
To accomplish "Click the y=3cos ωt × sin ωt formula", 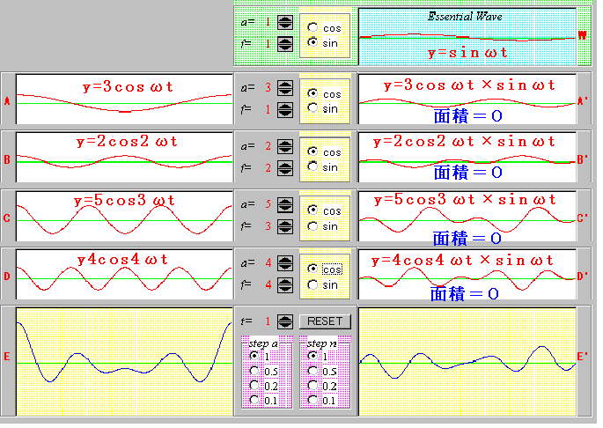I will click(469, 85).
